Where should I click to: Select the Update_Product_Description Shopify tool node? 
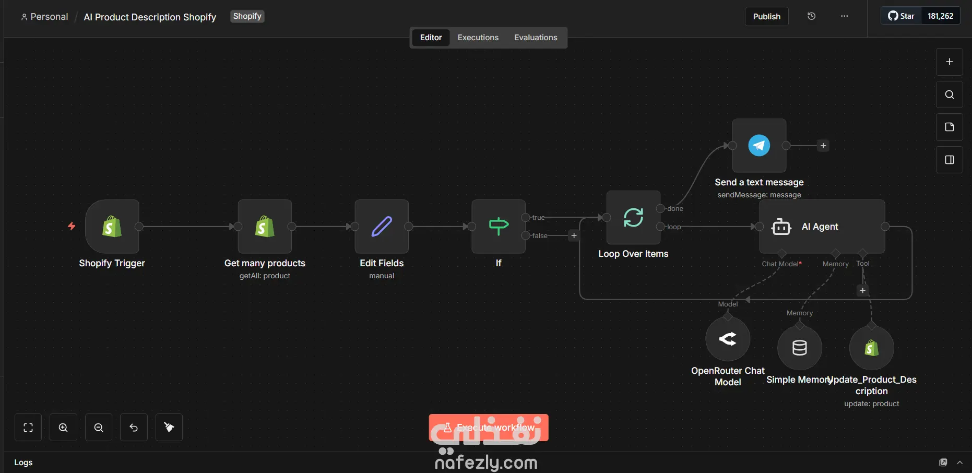pos(871,348)
